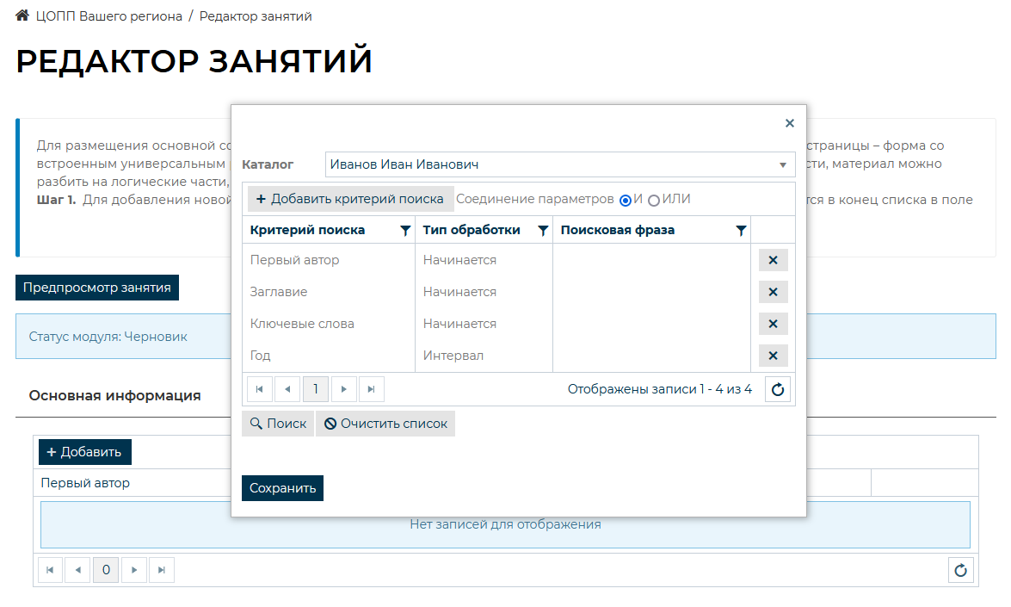Click the filter icon on Критерий поиска column

pyautogui.click(x=405, y=231)
